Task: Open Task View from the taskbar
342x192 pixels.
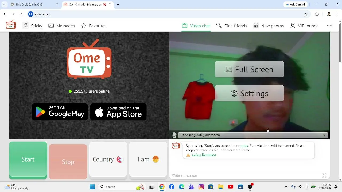Action: (151, 187)
